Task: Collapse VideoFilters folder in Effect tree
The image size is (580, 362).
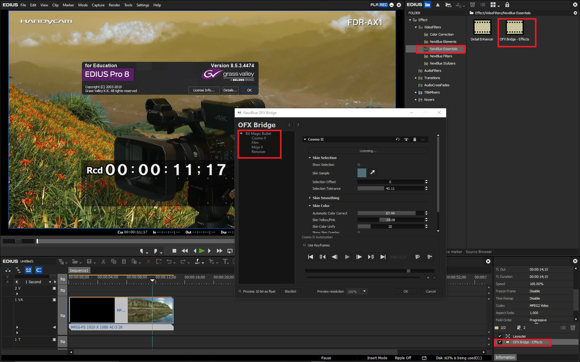Action: point(416,27)
